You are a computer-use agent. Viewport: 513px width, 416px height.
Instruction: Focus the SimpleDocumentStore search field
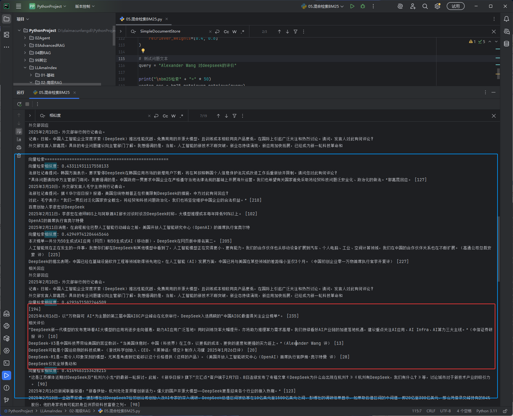click(173, 31)
